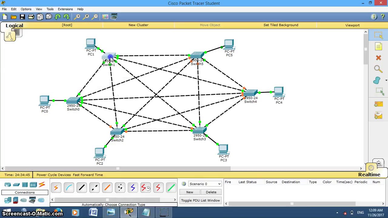Viewport: 388px width, 218px height.
Task: Create a new file from toolbar
Action: click(5, 17)
